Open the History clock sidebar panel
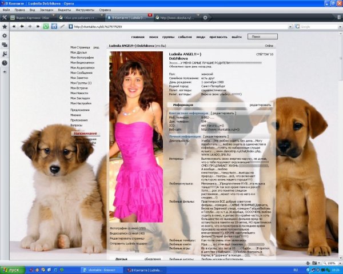 coord(5,63)
